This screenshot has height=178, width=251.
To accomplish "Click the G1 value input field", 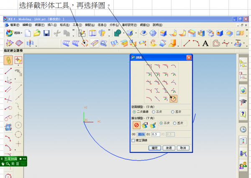I will 155,134.
